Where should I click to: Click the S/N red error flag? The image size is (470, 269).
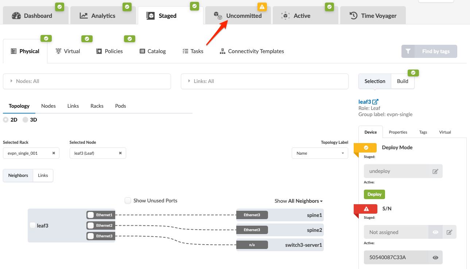[366, 209]
